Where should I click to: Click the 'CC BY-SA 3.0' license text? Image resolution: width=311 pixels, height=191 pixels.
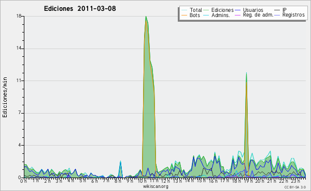[x=295, y=187]
